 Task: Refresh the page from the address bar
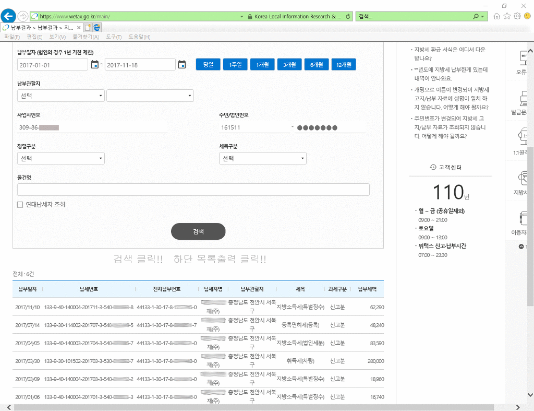348,16
